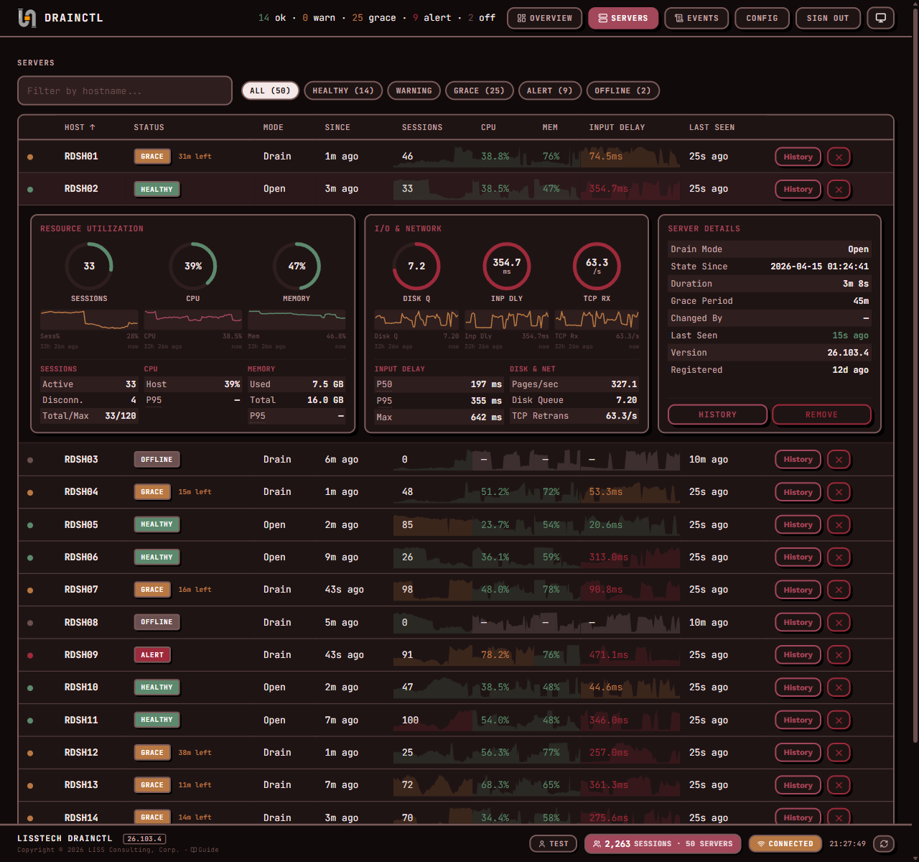This screenshot has height=862, width=919.
Task: Click the TCP RX gauge 63.3
Action: [597, 266]
